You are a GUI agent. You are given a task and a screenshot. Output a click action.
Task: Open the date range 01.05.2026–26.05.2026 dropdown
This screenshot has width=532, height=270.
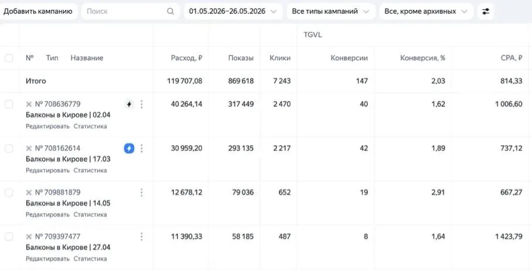(x=233, y=12)
